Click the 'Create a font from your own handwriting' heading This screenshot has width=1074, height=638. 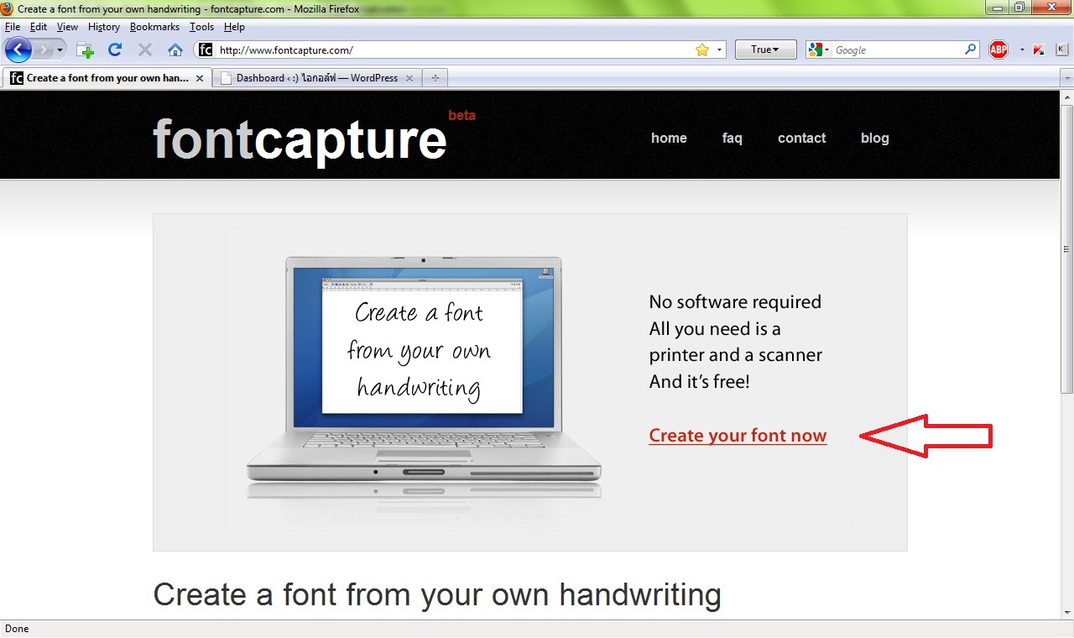(x=437, y=594)
